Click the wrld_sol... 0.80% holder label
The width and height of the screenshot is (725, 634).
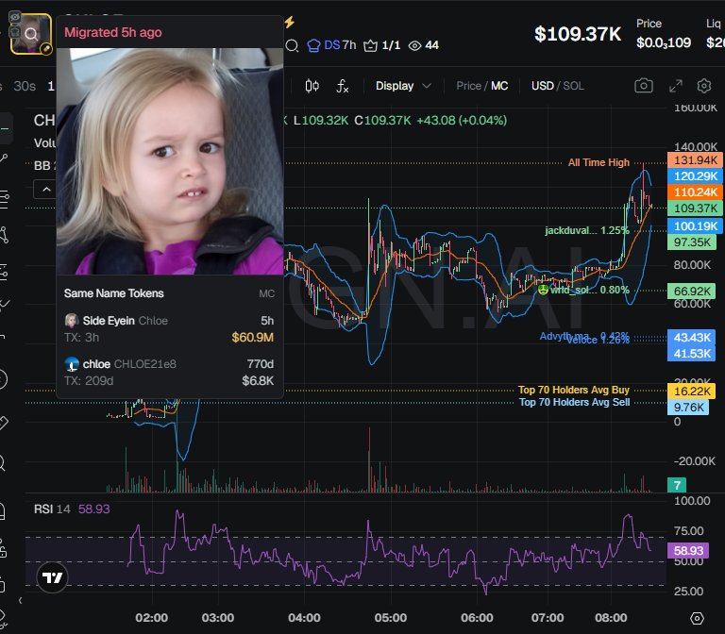click(583, 290)
